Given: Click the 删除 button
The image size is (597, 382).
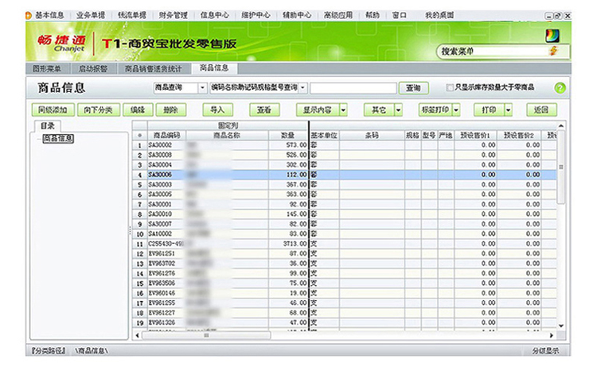Looking at the screenshot, I should coord(171,110).
